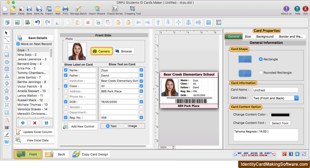Viewport: 310px width, 168px height.
Task: Click the Browse photo button
Action: [124, 51]
